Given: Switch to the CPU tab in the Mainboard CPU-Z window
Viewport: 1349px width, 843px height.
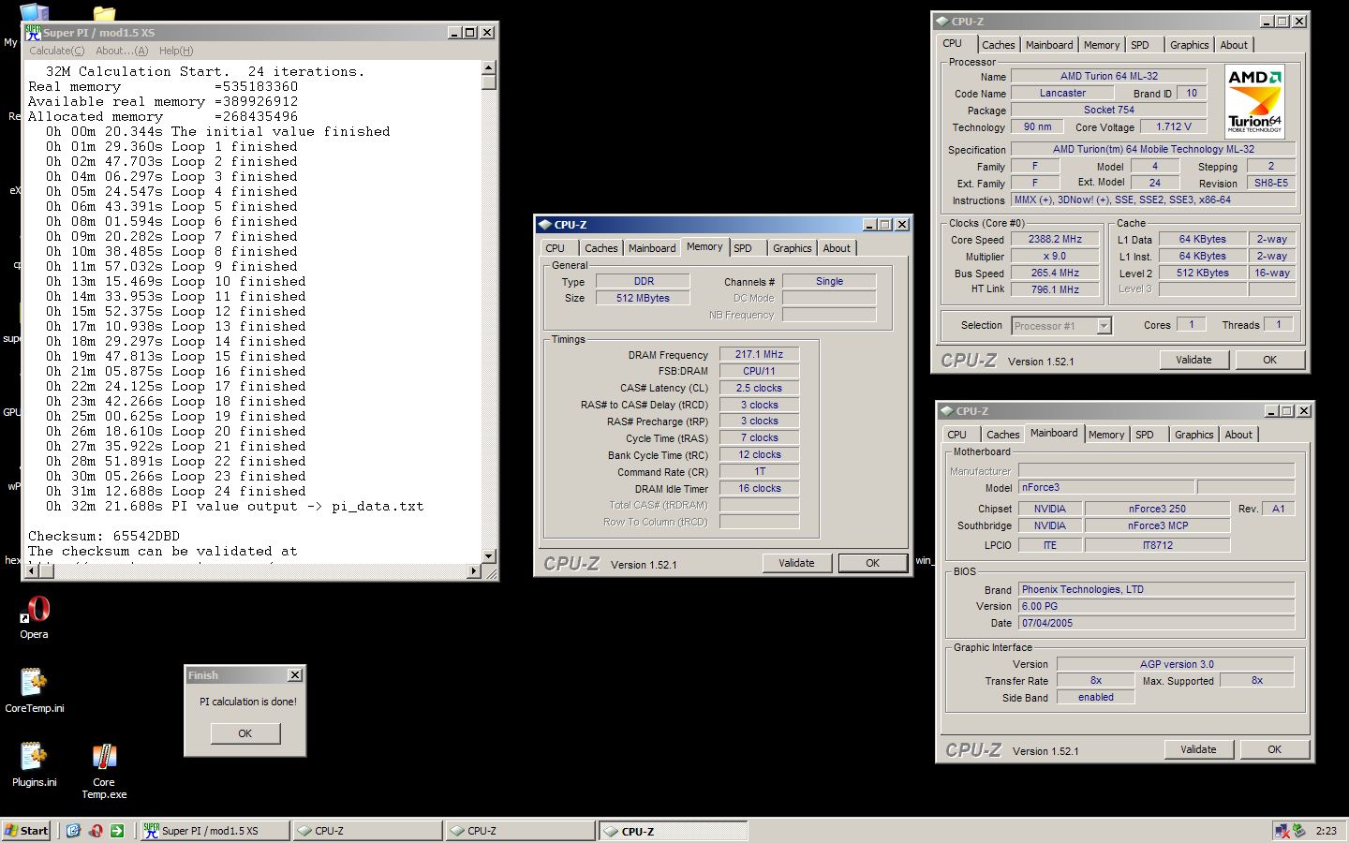Looking at the screenshot, I should coord(957,435).
